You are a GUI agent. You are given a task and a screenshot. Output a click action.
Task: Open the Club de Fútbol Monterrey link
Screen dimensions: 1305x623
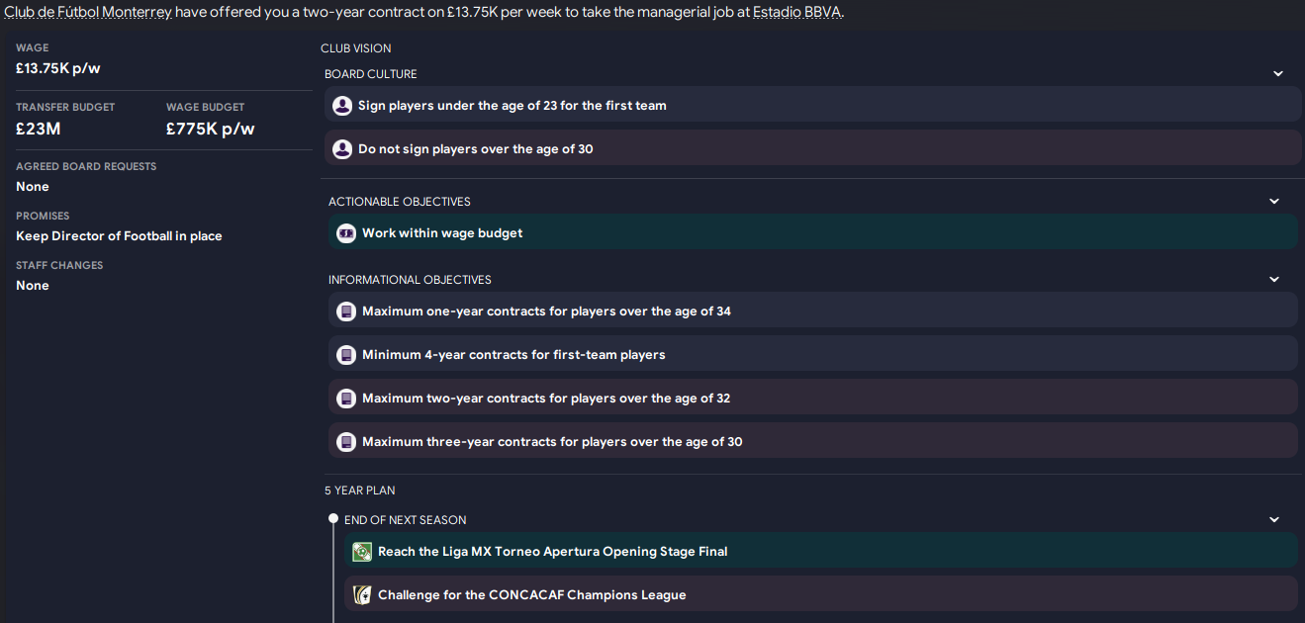(88, 13)
